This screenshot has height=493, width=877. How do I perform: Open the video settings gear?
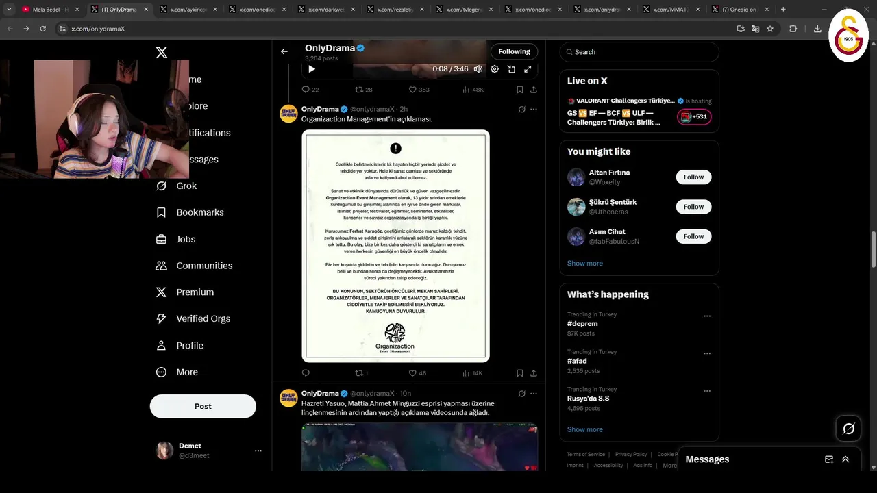(x=495, y=69)
